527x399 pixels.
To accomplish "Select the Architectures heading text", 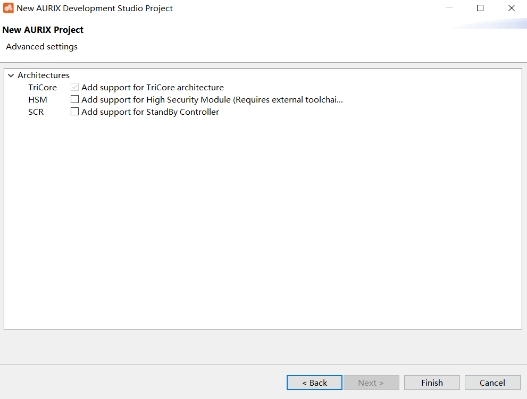I will tap(44, 75).
